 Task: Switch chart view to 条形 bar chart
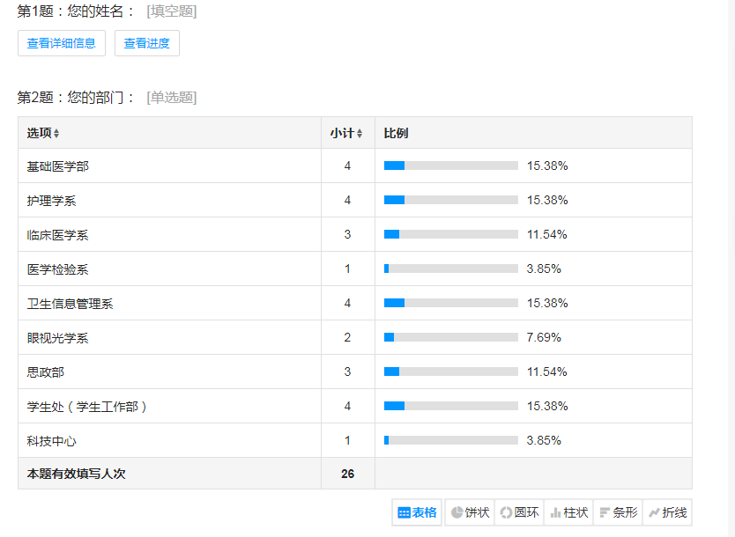tap(618, 512)
